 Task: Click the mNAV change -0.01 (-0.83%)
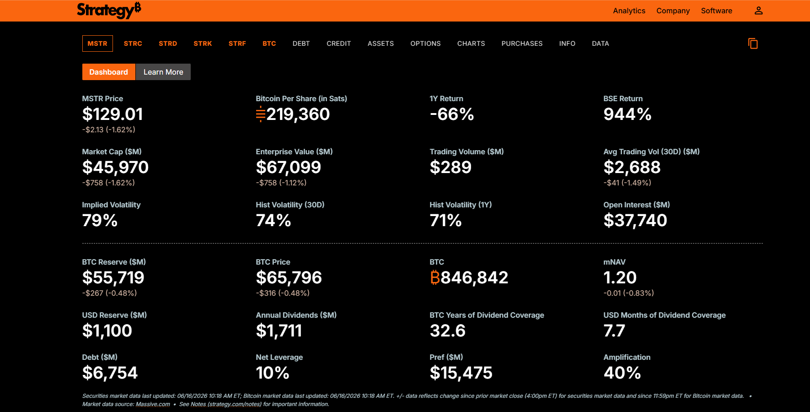[628, 293]
